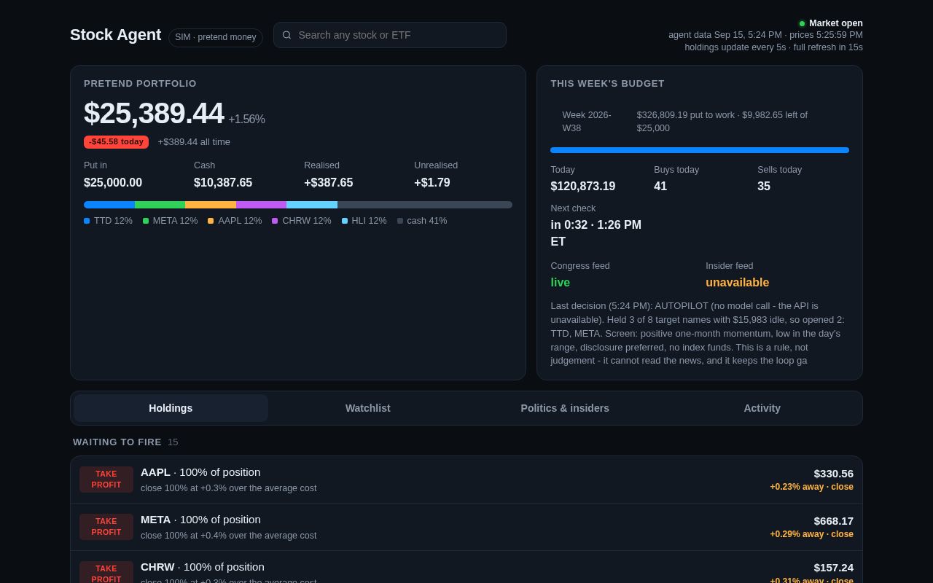The image size is (933, 583).
Task: Click the green META legend dot
Action: point(146,221)
